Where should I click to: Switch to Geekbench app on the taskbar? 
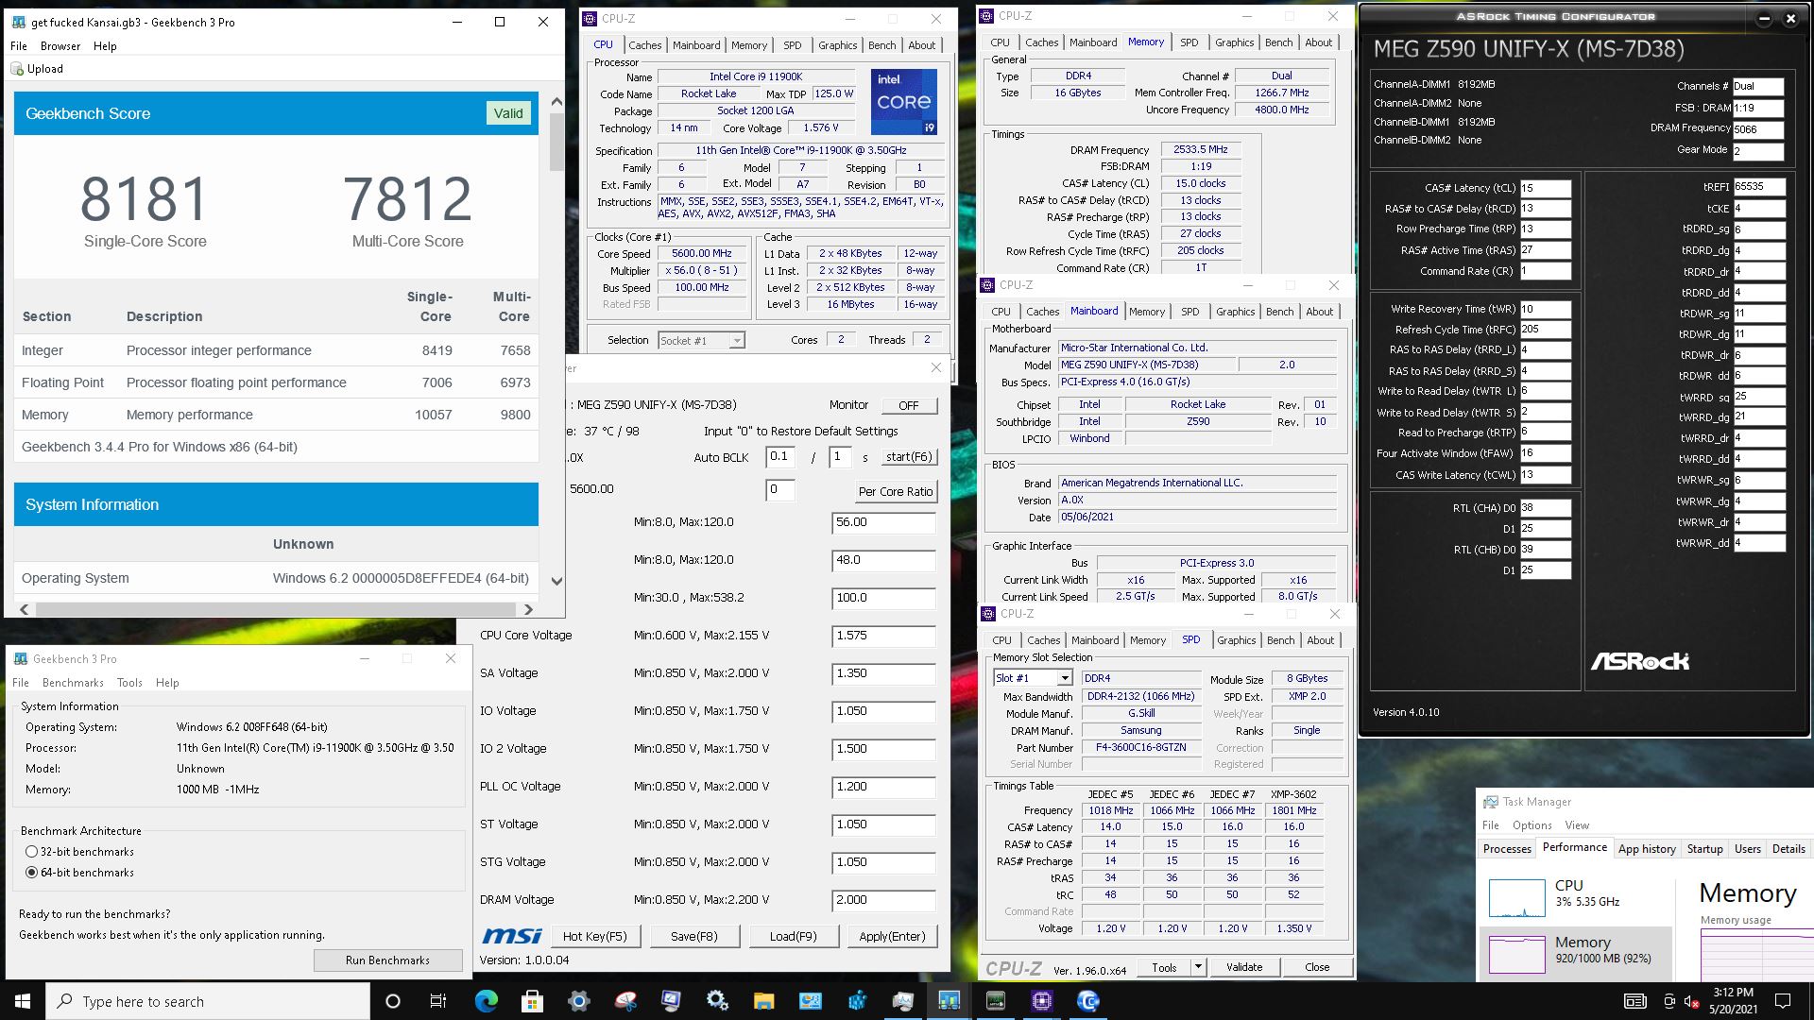click(949, 1001)
